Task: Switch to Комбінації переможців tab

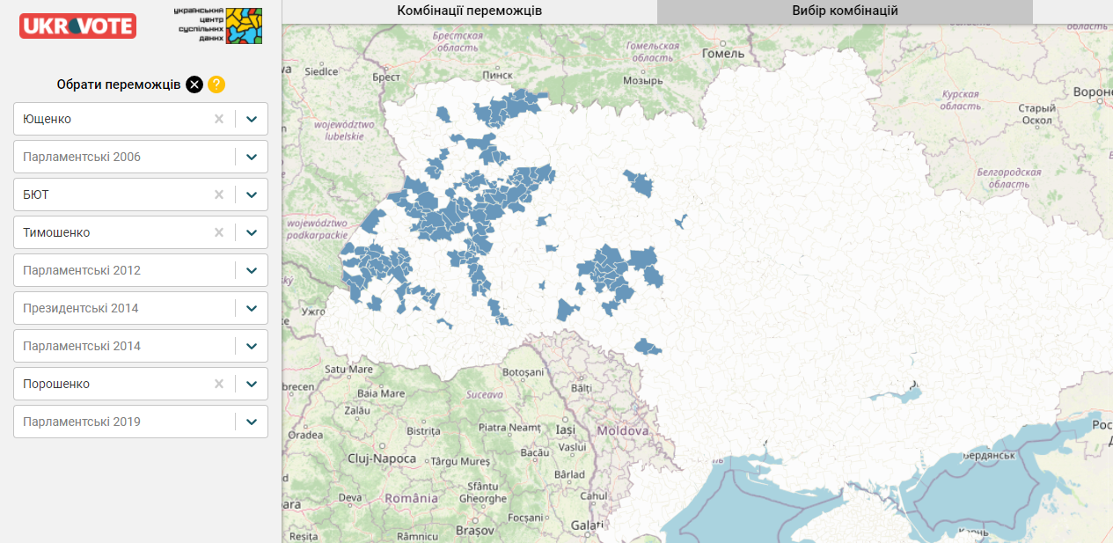Action: click(469, 11)
